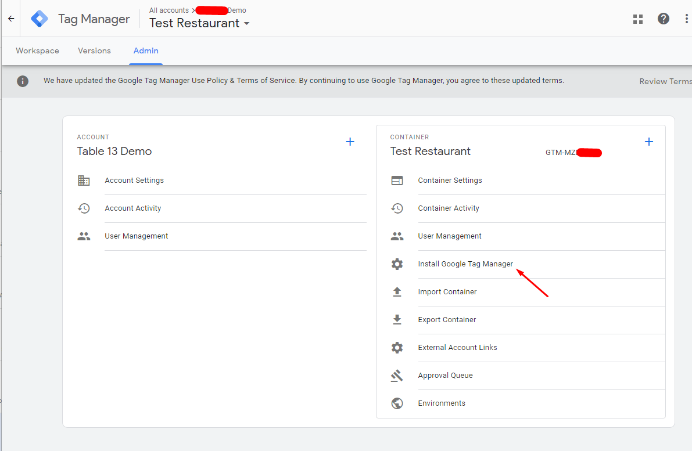Switch to the Workspace tab
Screen dimensions: 692x451
[38, 50]
